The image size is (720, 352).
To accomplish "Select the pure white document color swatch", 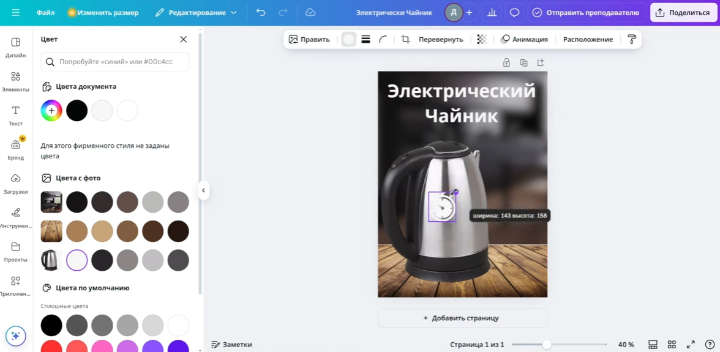I will [127, 111].
